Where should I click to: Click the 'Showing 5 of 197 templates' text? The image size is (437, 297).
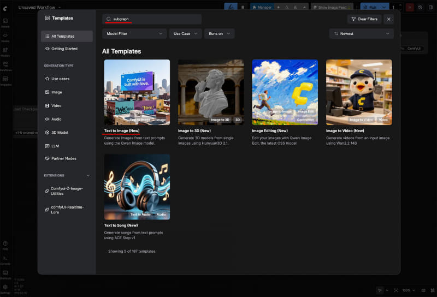(x=132, y=251)
